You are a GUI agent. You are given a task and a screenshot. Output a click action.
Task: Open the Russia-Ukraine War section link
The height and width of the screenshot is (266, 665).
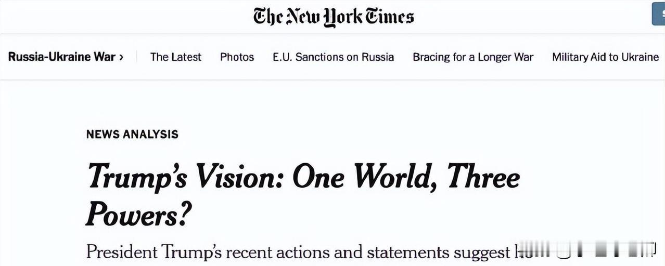tap(61, 57)
